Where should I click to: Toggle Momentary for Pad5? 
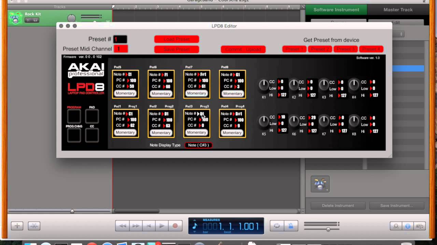click(x=125, y=93)
